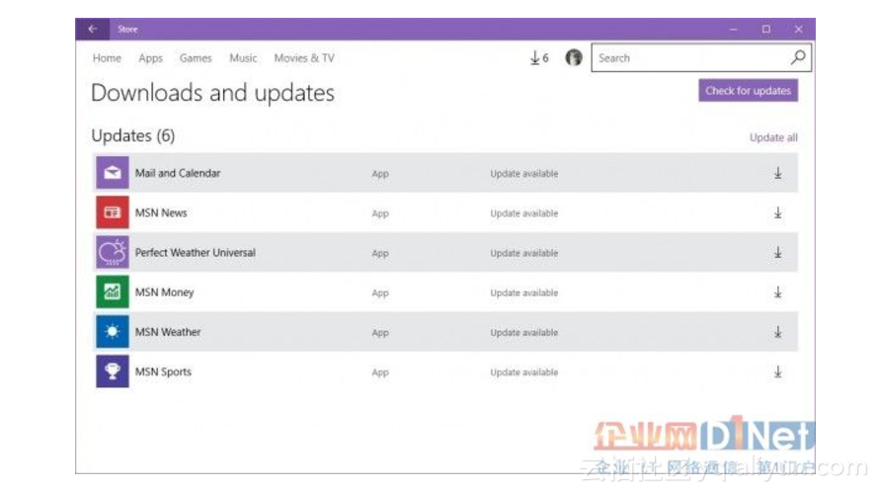Switch to the Apps tab
This screenshot has width=879, height=493.
click(x=151, y=58)
